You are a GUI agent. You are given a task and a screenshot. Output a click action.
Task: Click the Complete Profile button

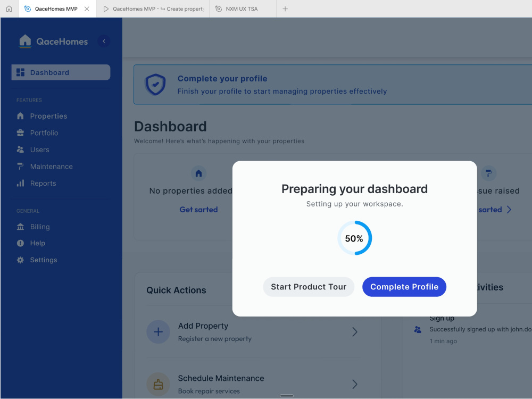[x=404, y=287]
